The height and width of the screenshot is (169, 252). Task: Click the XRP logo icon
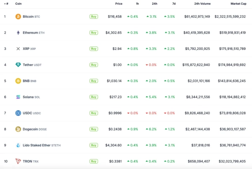coord(18,49)
